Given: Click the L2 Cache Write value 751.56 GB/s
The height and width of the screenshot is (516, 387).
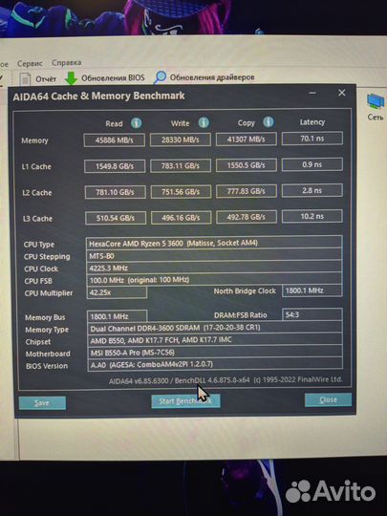Looking at the screenshot, I should click(181, 191).
